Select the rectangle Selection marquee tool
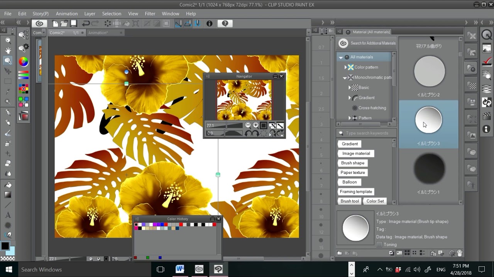Image resolution: width=494 pixels, height=277 pixels. tap(8, 81)
